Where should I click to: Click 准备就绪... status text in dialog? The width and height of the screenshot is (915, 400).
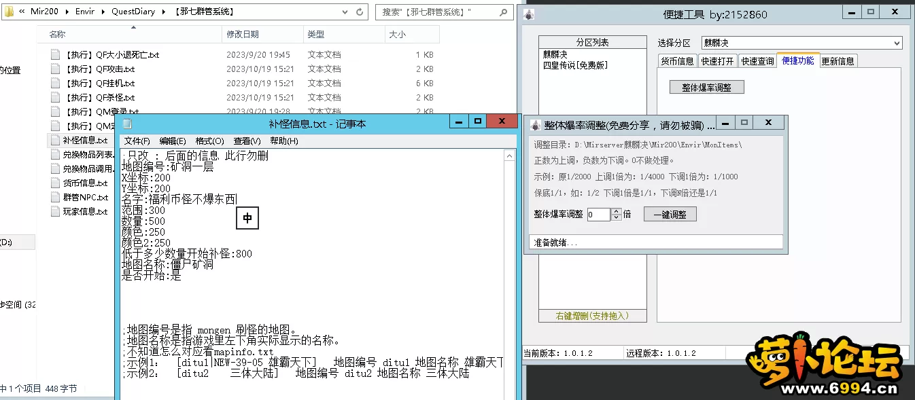555,242
